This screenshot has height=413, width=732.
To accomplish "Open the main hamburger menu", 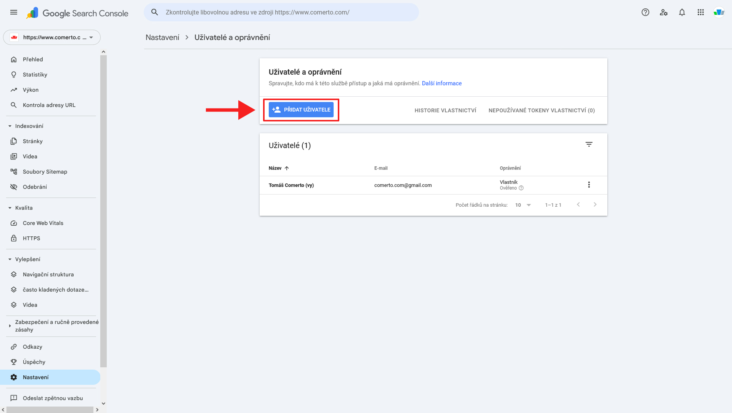I will (x=14, y=13).
